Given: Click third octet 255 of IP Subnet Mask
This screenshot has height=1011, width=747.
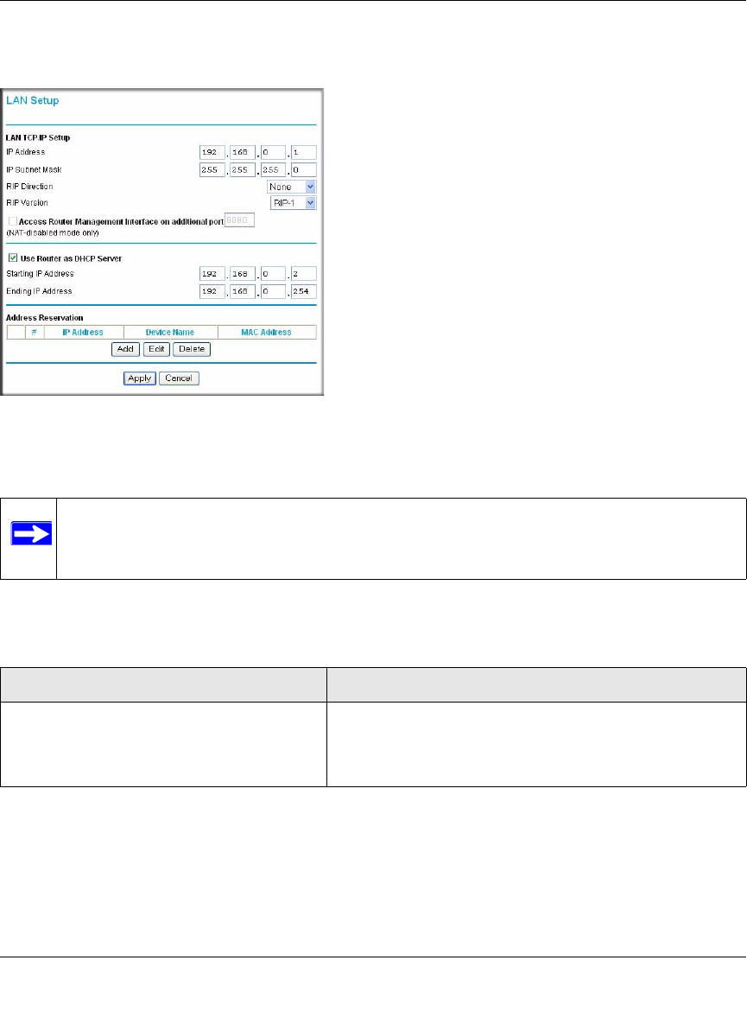Looking at the screenshot, I should (x=273, y=170).
